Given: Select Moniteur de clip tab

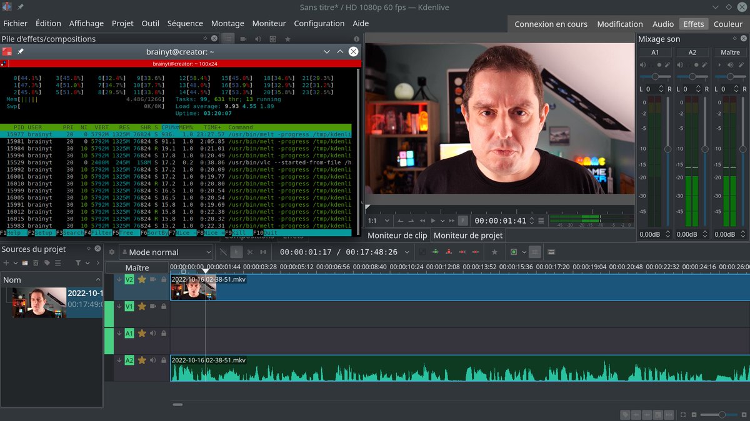Looking at the screenshot, I should [x=397, y=235].
